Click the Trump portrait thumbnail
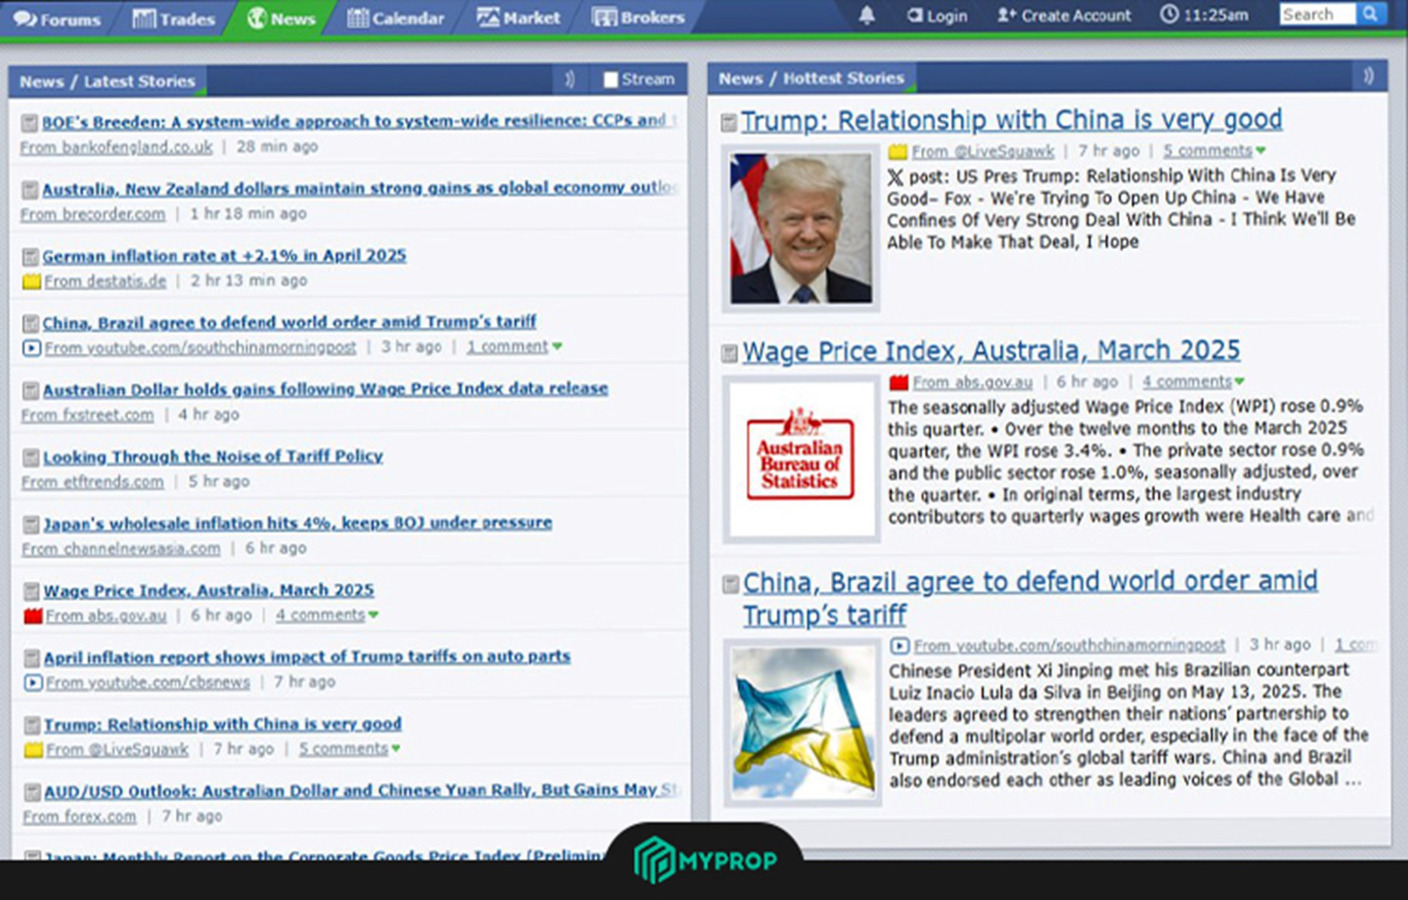The width and height of the screenshot is (1408, 900). (x=801, y=228)
